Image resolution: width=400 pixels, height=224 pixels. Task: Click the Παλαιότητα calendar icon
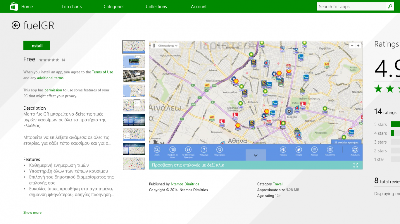(x=330, y=150)
